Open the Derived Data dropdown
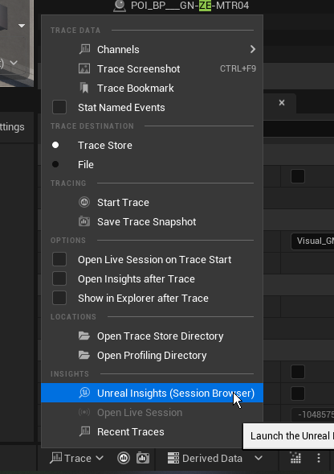Viewport: 334px width, 474px height. 215,458
